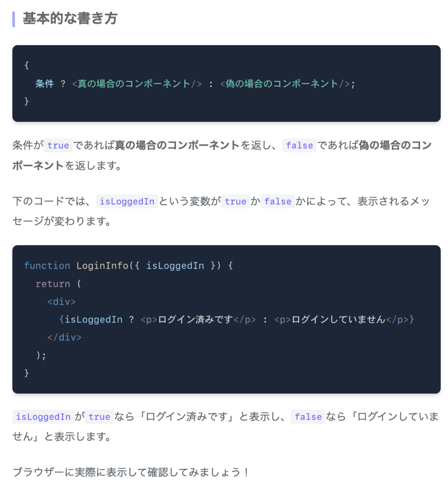Click the isLoggedIn inline code before という変数が

tap(127, 201)
